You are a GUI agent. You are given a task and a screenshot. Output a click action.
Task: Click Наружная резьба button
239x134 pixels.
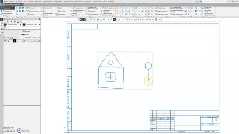(206, 11)
